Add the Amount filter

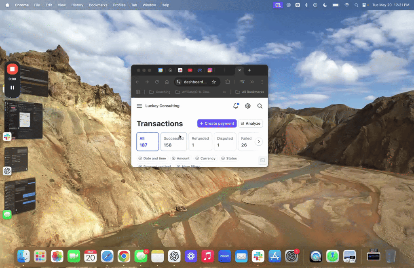181,158
